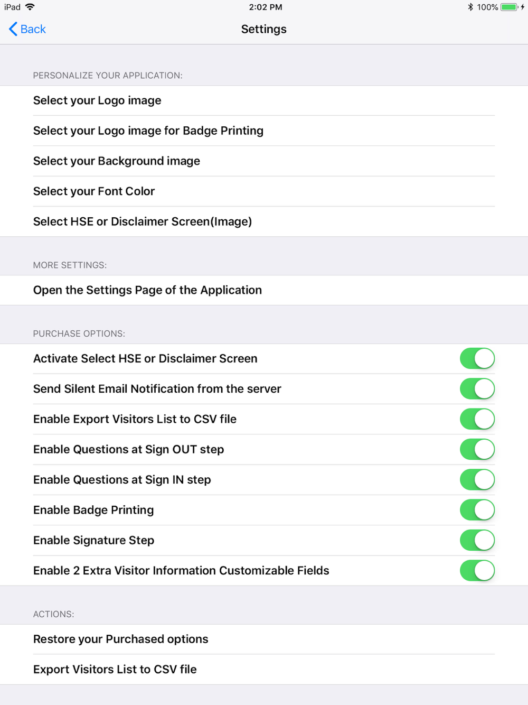Select HSE or Disclaimer Screen(Image) row

264,221
